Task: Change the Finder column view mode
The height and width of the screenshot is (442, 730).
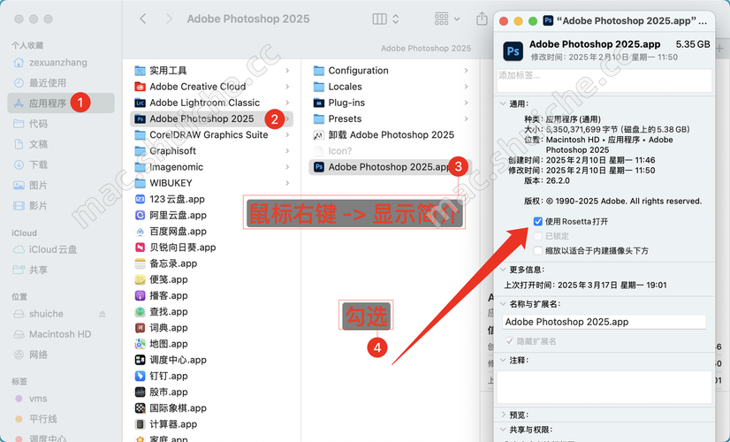Action: [385, 19]
